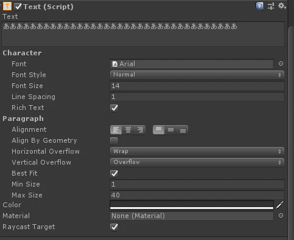Click the Align By Geometry label
Screen dimensions: 294x240
click(44, 140)
